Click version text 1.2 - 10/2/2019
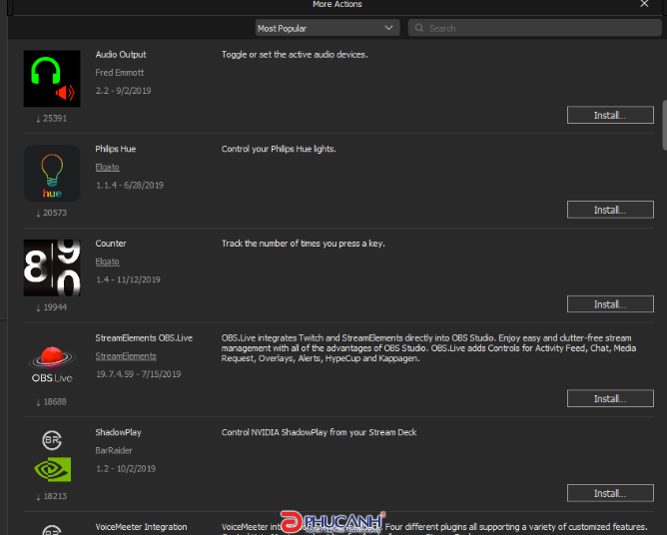This screenshot has height=535, width=667. tap(126, 469)
